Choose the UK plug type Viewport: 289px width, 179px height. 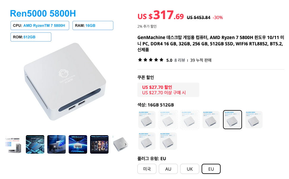point(190,169)
